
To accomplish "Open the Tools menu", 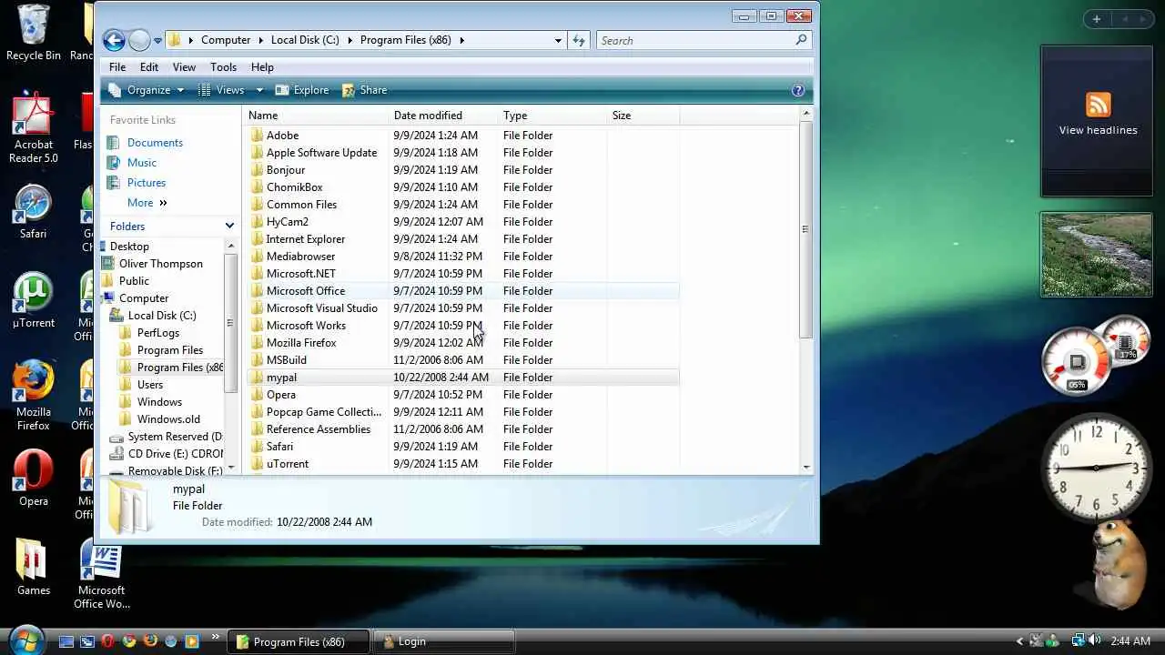I will tap(223, 67).
